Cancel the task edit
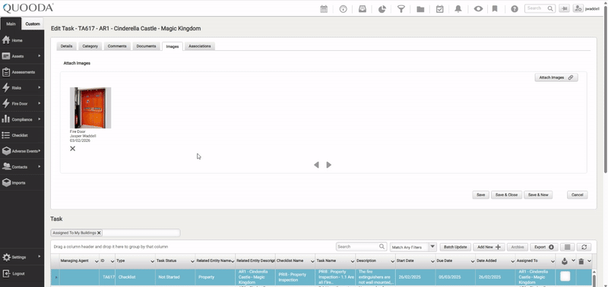608x287 pixels. click(x=577, y=195)
